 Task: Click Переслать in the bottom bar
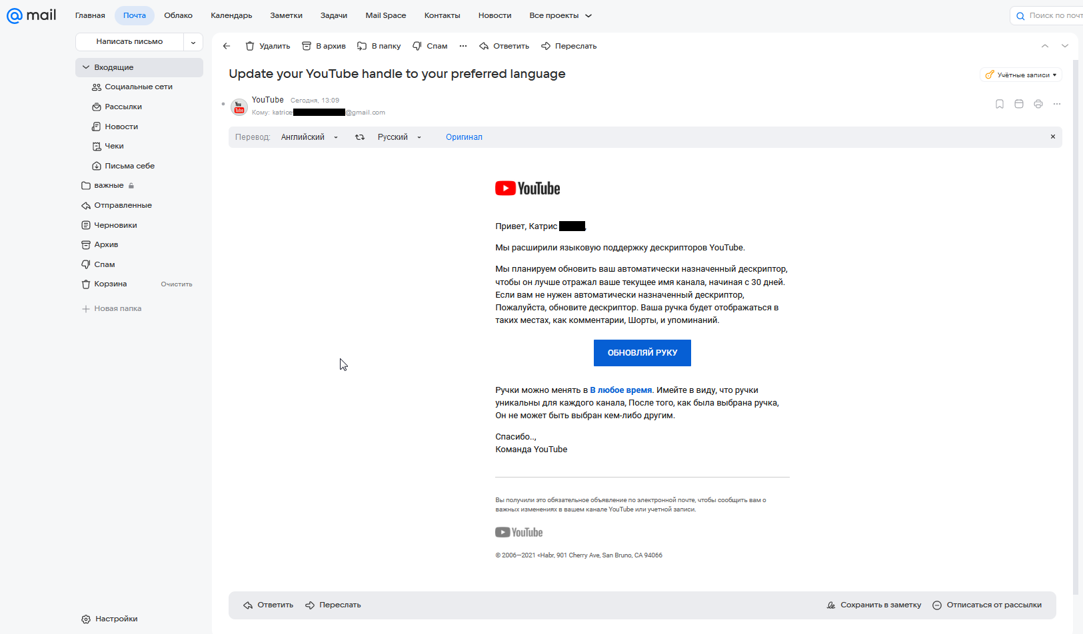333,605
